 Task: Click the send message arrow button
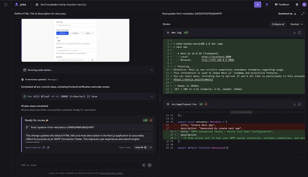(x=150, y=165)
